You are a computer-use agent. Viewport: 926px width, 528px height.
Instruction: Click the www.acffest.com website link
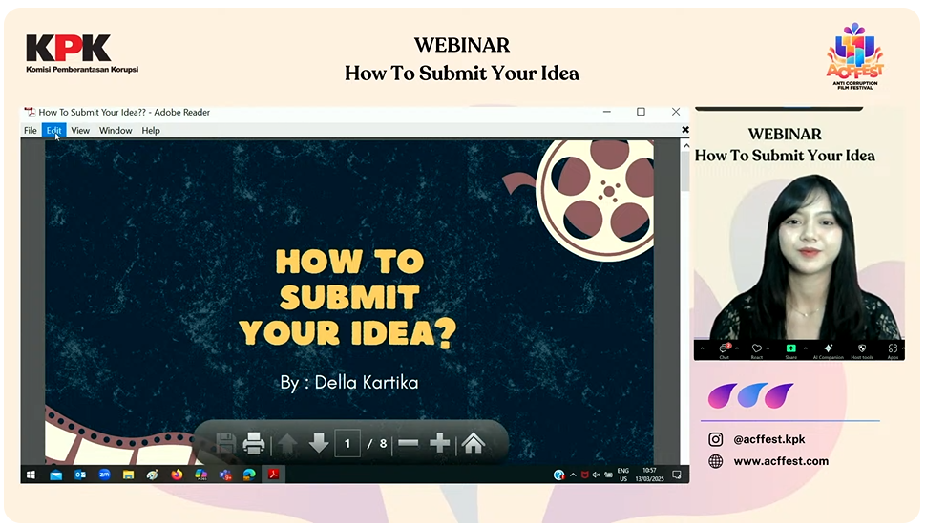(x=781, y=461)
